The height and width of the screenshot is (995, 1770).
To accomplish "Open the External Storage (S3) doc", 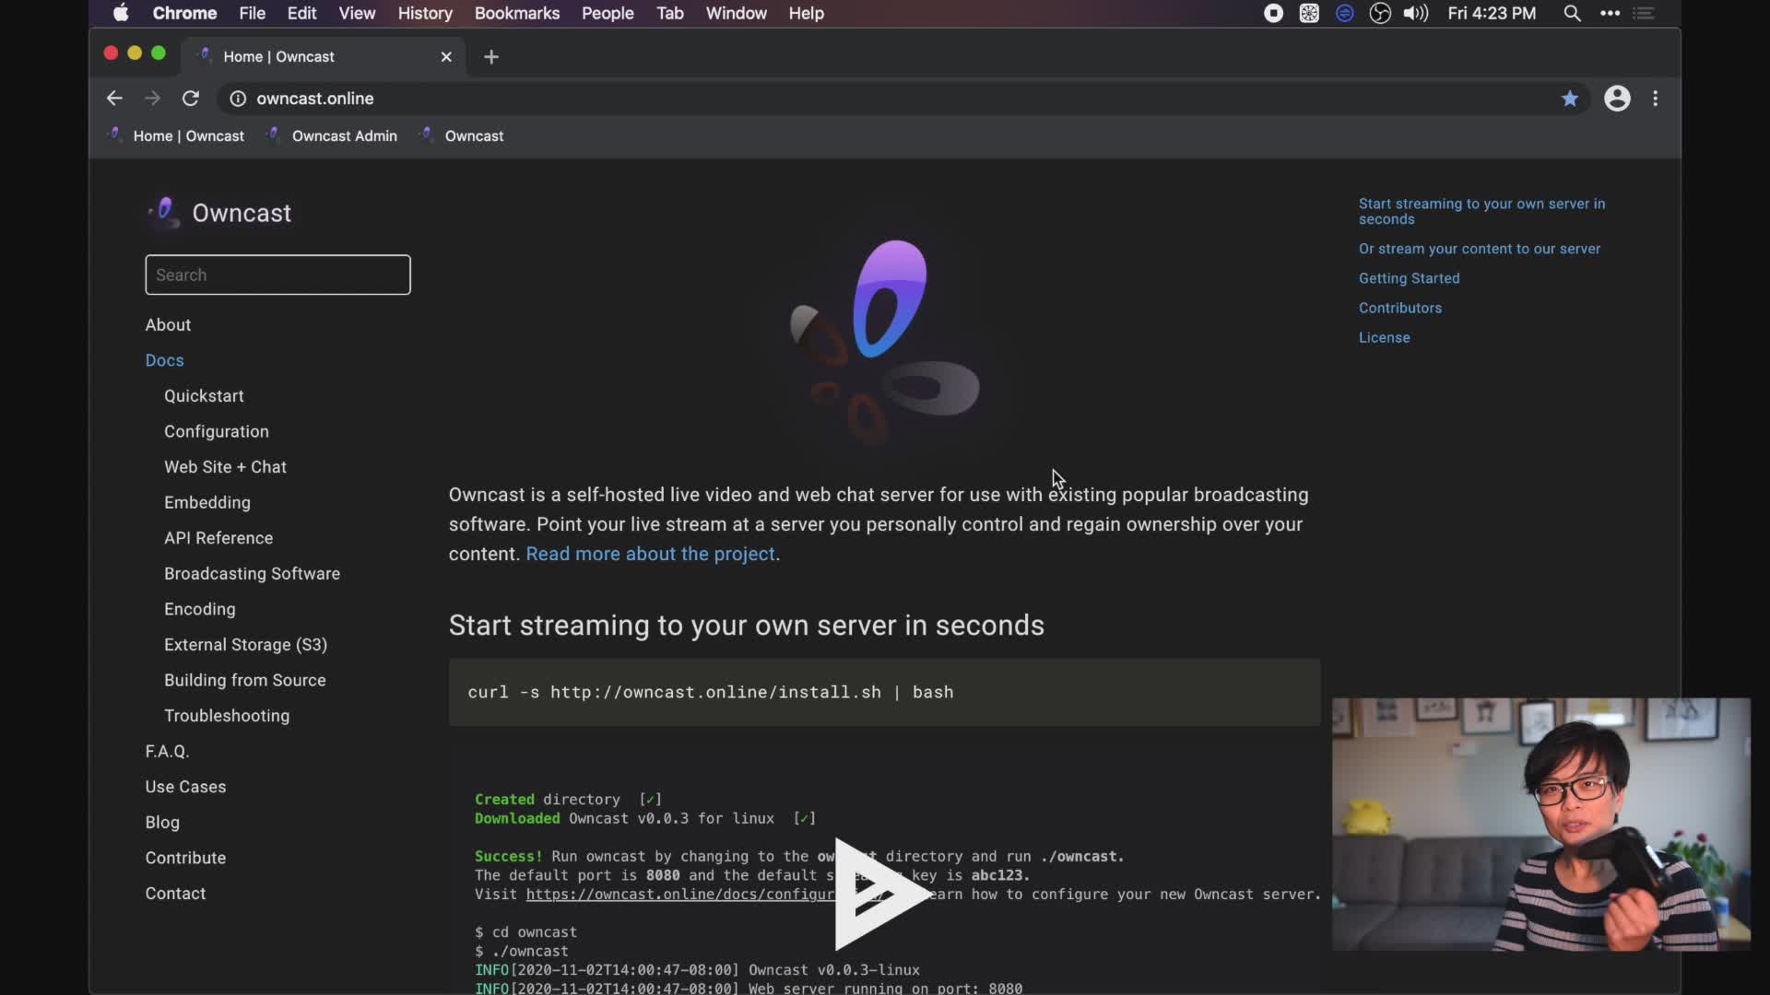I will [x=245, y=645].
